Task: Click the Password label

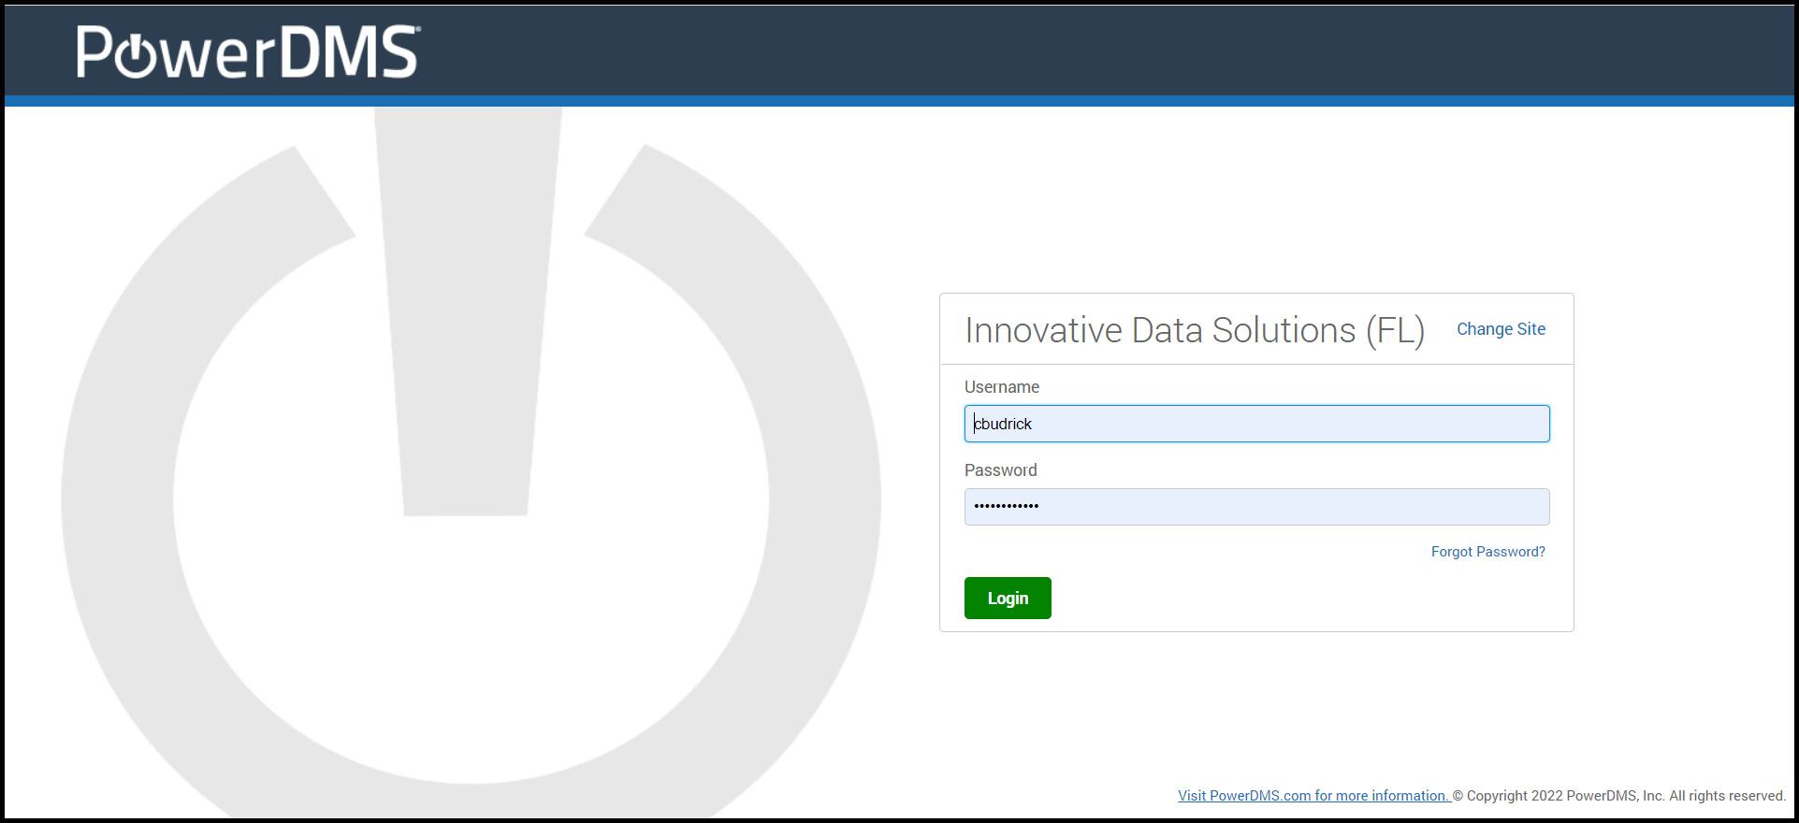Action: (1001, 470)
